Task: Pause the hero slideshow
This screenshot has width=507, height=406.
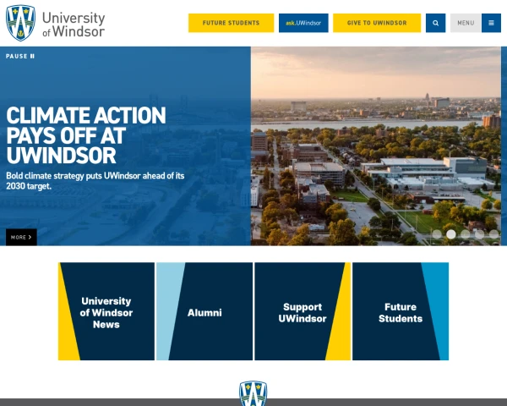Action: (x=20, y=57)
